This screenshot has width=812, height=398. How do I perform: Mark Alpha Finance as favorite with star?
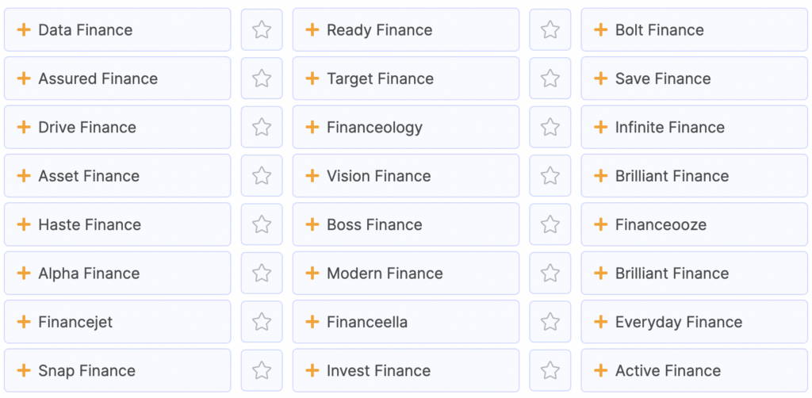click(x=262, y=273)
